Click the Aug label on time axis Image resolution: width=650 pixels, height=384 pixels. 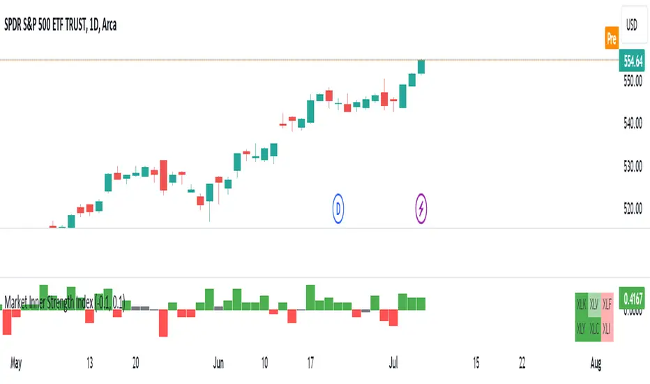tap(595, 364)
